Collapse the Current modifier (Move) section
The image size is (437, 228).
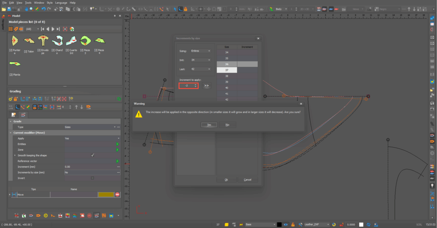click(x=11, y=133)
